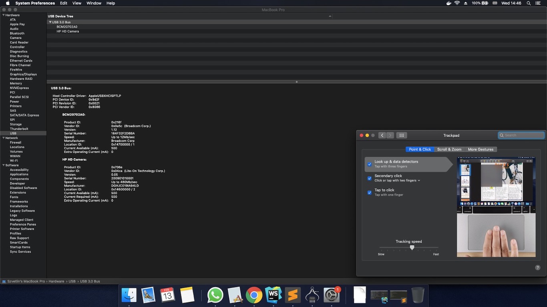Screen dimensions: 547x307
Task: Open the Apple menu
Action: pos(8,3)
